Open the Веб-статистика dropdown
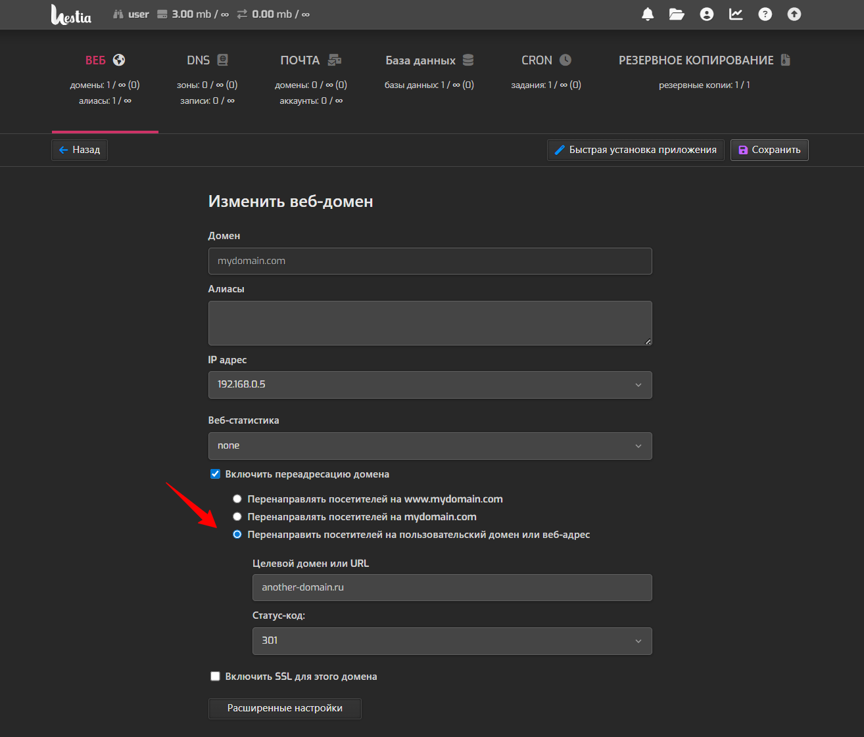864x737 pixels. point(430,446)
